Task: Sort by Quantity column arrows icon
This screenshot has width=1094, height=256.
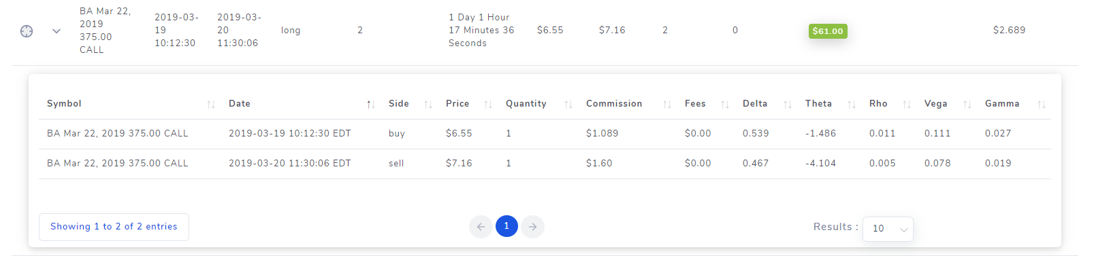Action: click(568, 104)
